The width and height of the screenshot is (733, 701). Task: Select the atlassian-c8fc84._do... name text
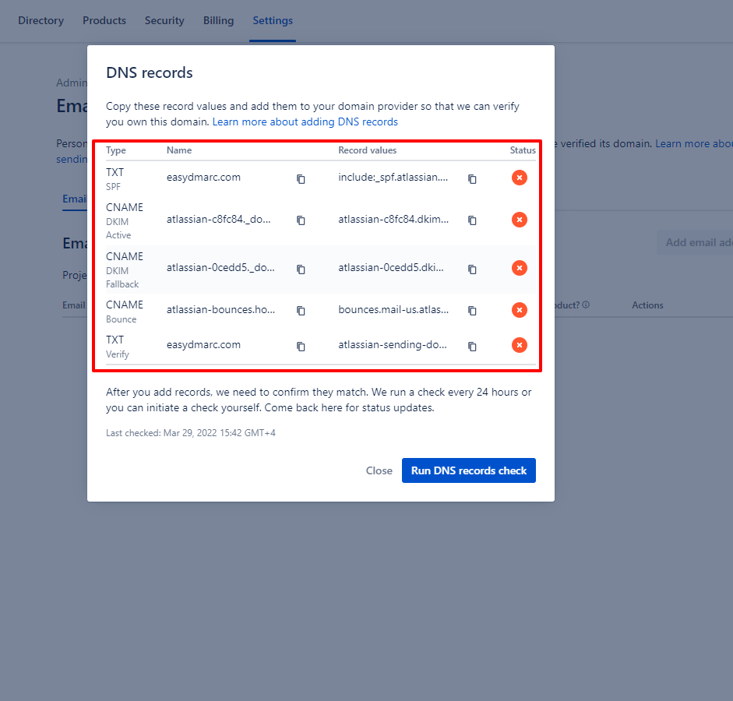click(x=218, y=219)
